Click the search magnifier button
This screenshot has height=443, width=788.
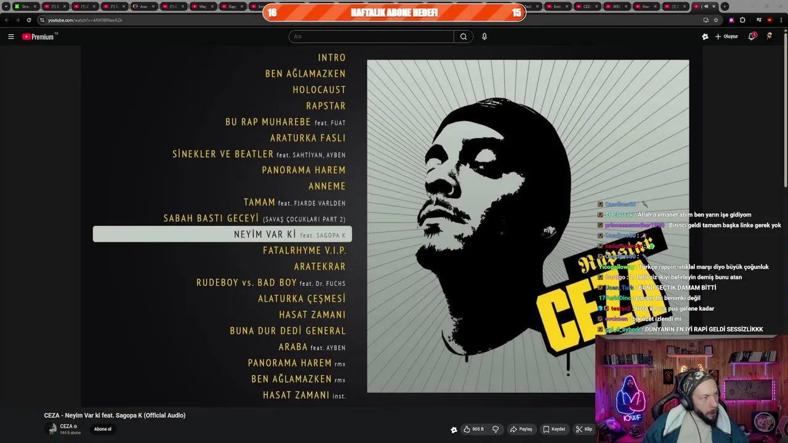point(464,36)
